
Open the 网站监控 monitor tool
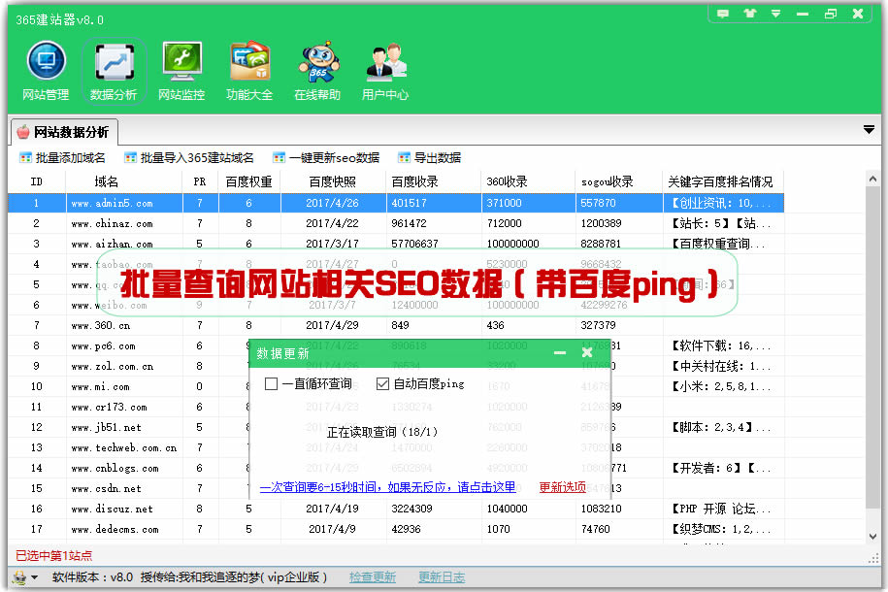[x=181, y=71]
